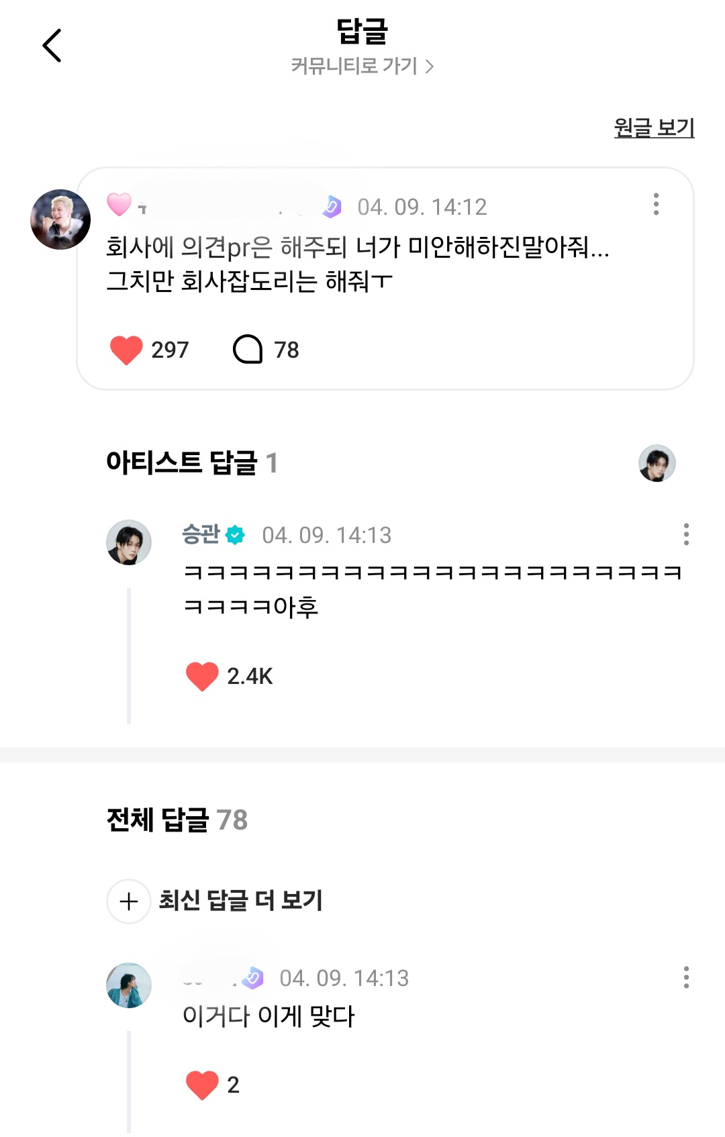Open original post's three-dot menu
Viewport: 725px width, 1137px height.
[656, 204]
